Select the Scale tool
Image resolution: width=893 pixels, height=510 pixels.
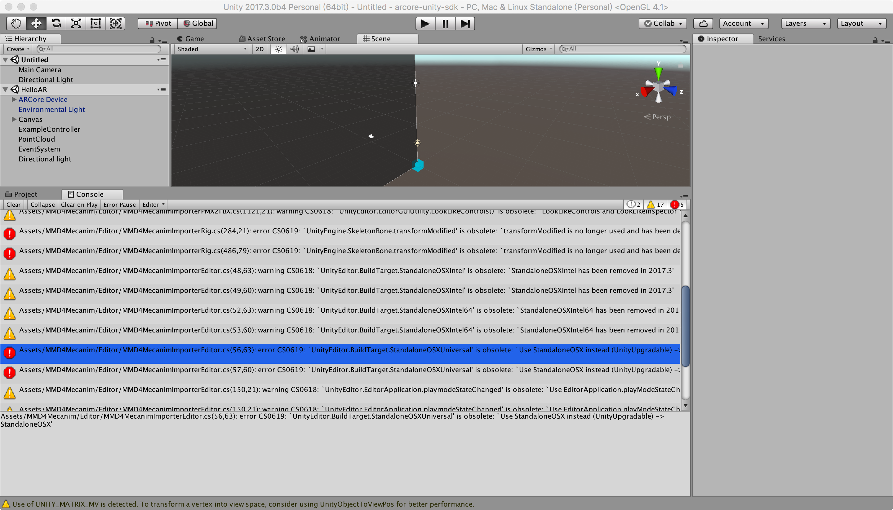[76, 23]
